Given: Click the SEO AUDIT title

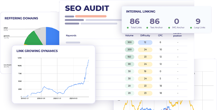Looking at the screenshot, I should point(87,8).
